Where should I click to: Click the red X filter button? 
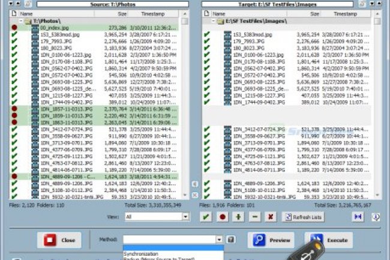[271, 216]
